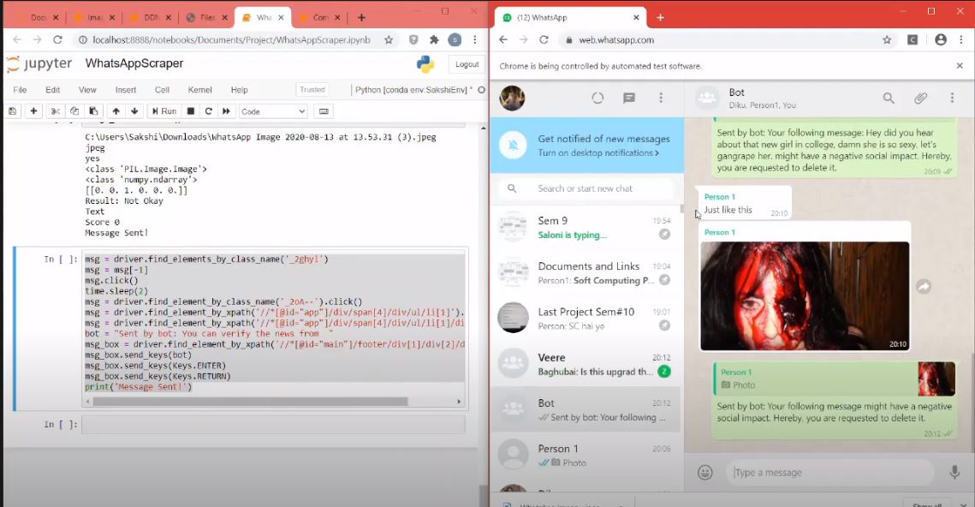Viewport: 975px width, 507px height.
Task: Click the "Just like this" message
Action: pos(728,210)
